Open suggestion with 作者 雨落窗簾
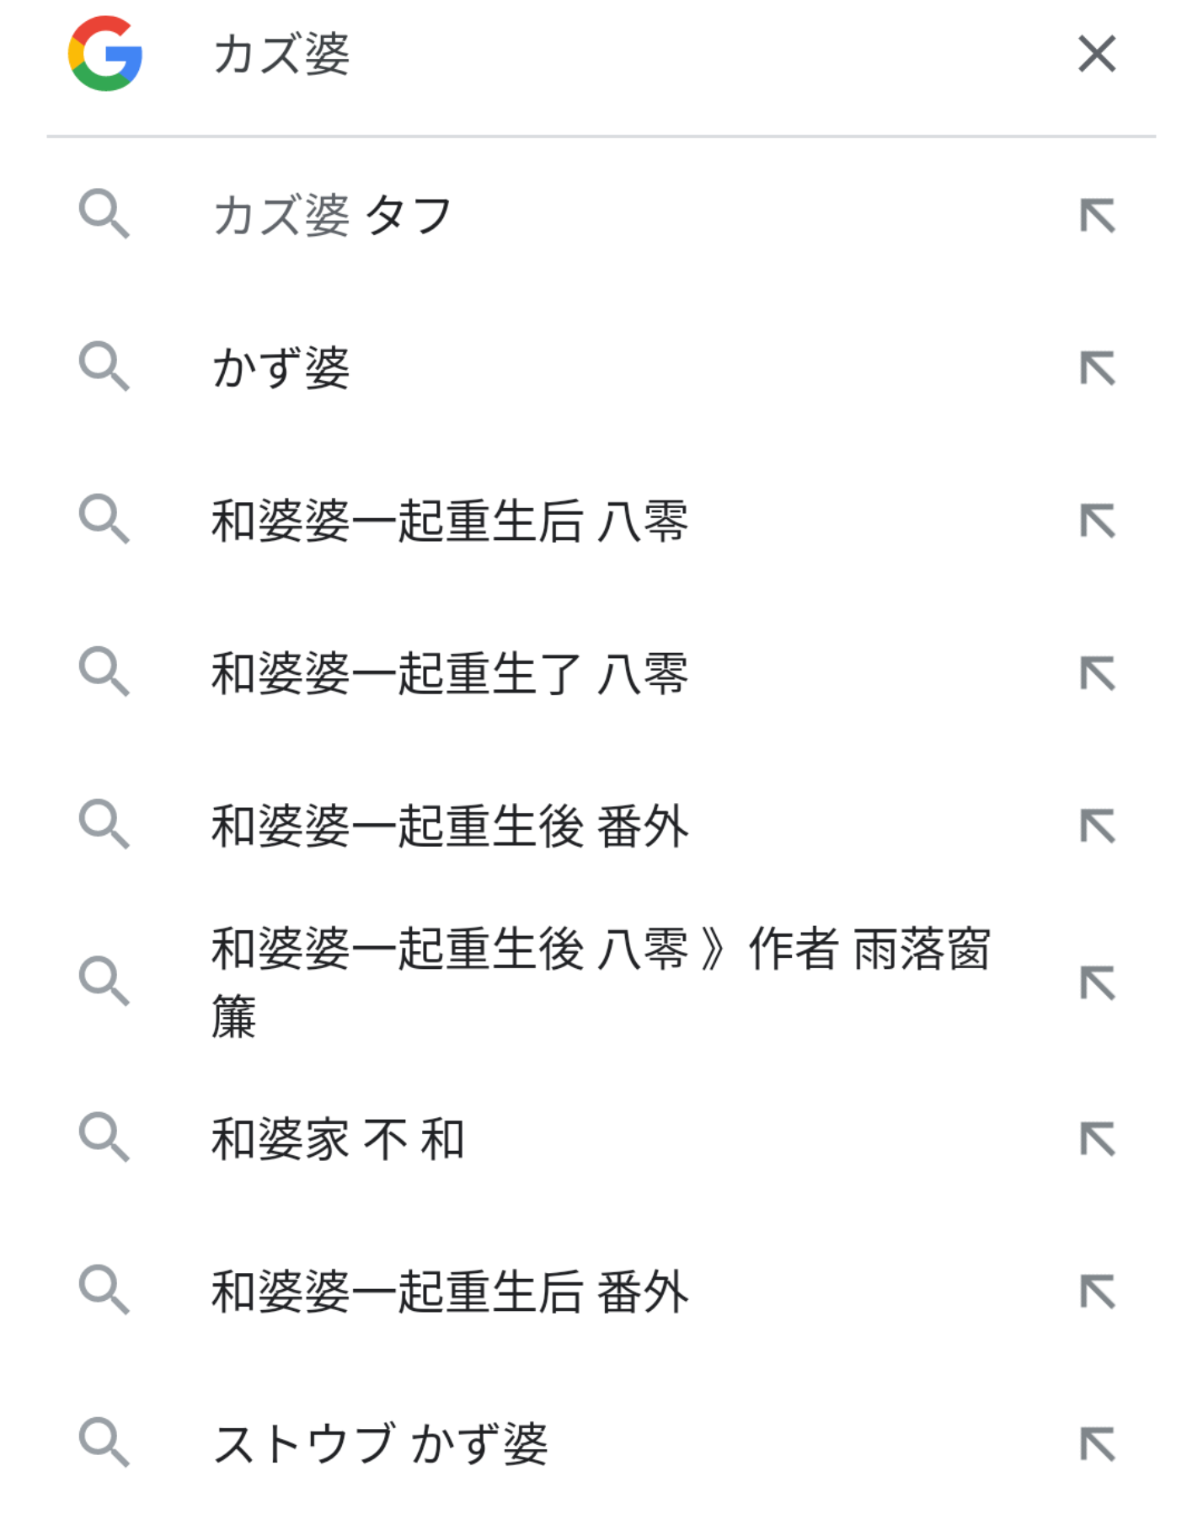This screenshot has width=1203, height=1525. (x=600, y=982)
